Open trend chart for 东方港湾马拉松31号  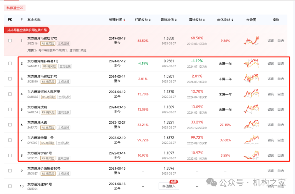point(251,79)
